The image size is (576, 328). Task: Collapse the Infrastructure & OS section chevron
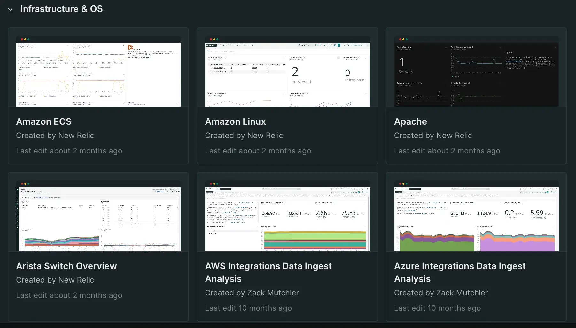click(10, 9)
